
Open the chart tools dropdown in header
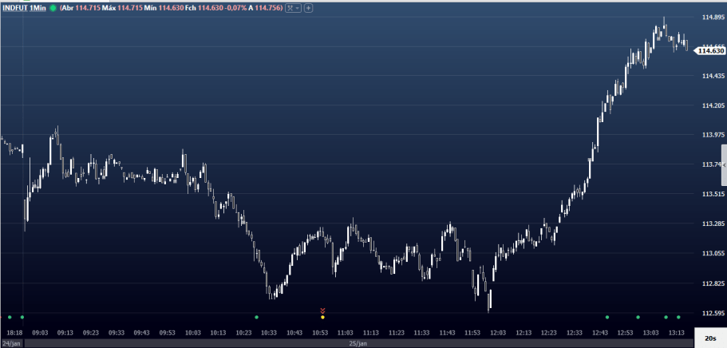[x=294, y=7]
